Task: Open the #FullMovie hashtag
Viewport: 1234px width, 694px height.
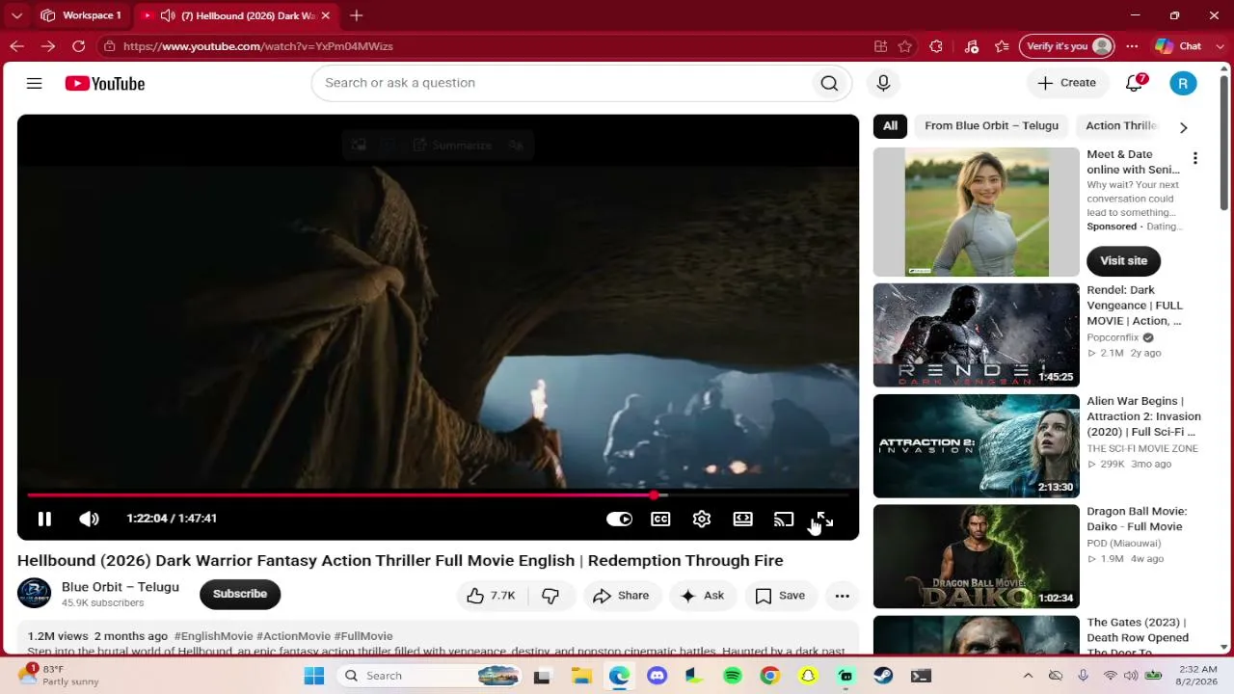Action: click(363, 636)
